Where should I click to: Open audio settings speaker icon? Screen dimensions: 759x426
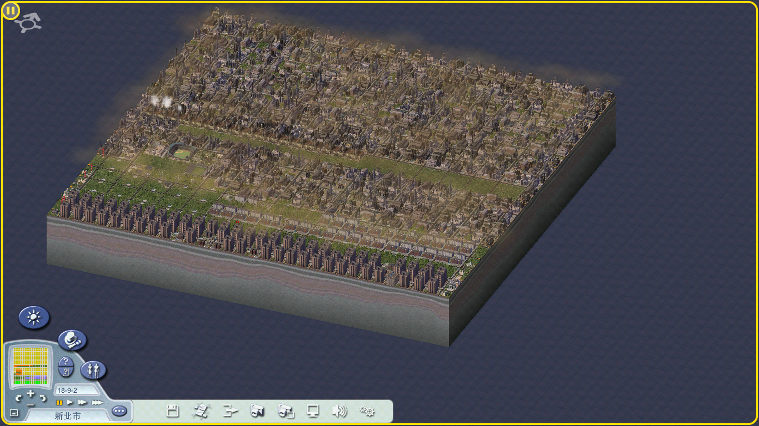339,411
